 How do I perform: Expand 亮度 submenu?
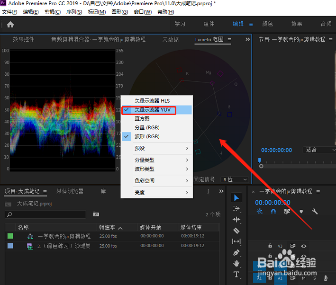pos(157,193)
